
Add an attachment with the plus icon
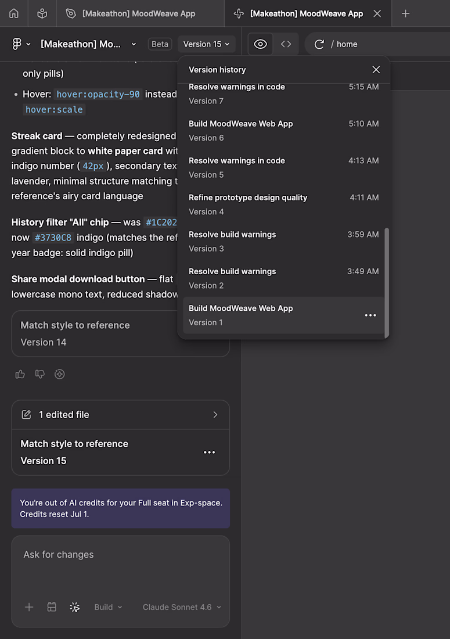[29, 607]
